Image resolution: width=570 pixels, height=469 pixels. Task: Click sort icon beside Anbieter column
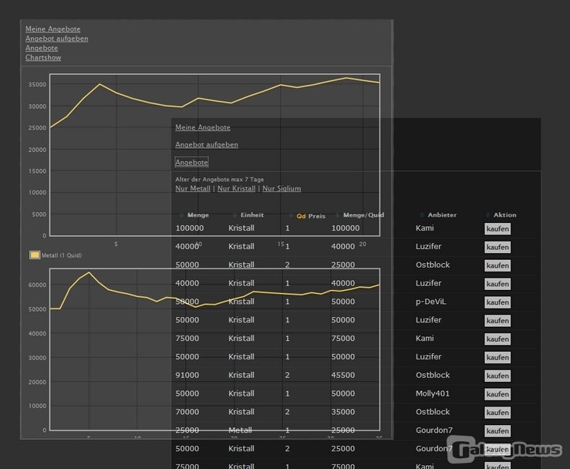[x=422, y=215]
